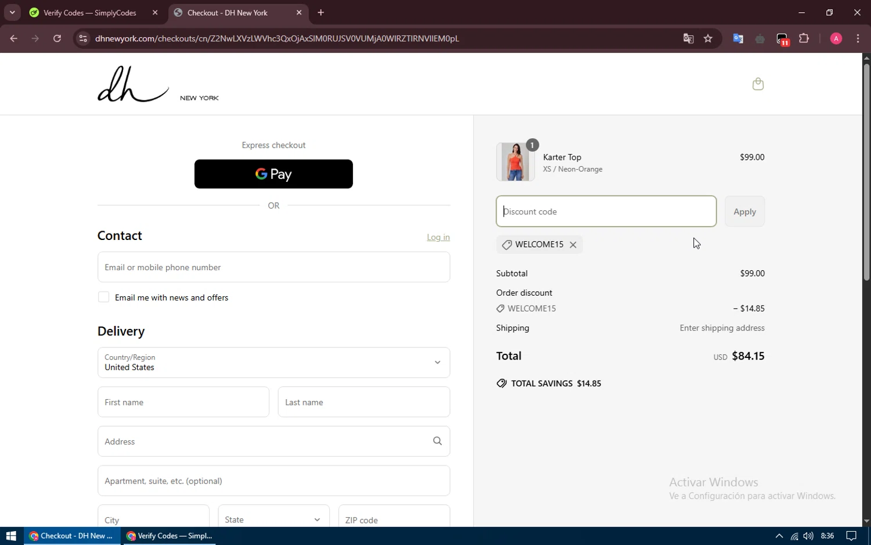Click the Karter Top product name
The height and width of the screenshot is (545, 871).
click(x=562, y=157)
